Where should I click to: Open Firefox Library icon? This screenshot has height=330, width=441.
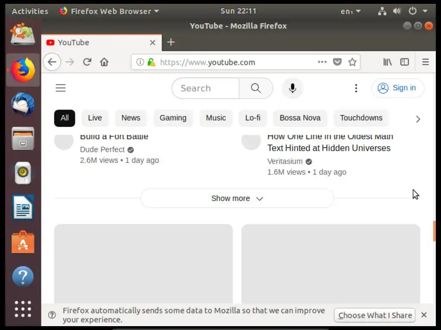[388, 62]
